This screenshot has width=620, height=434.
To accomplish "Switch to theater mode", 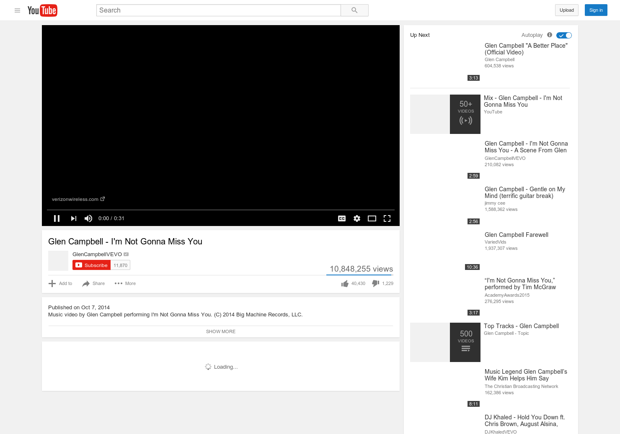I will click(x=372, y=218).
